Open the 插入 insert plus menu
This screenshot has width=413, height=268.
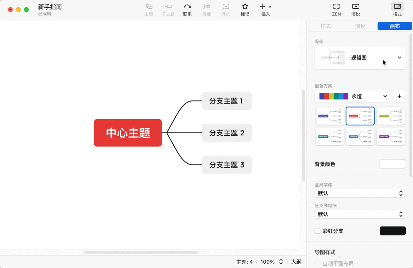click(x=266, y=10)
